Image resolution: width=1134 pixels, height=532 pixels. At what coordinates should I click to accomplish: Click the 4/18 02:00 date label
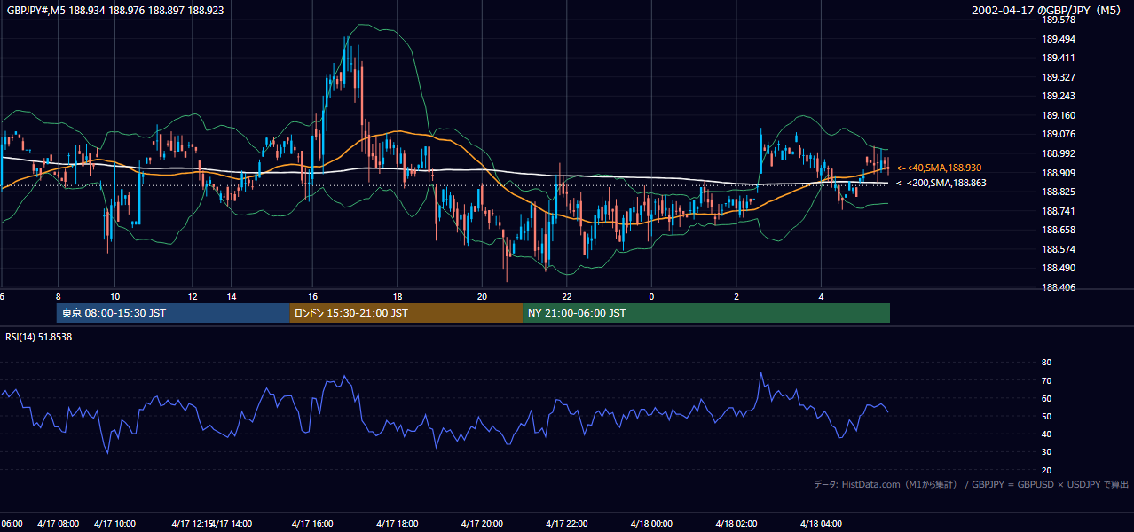point(736,523)
